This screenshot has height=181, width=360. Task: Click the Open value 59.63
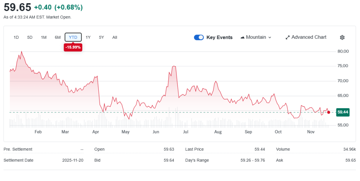click(x=169, y=149)
